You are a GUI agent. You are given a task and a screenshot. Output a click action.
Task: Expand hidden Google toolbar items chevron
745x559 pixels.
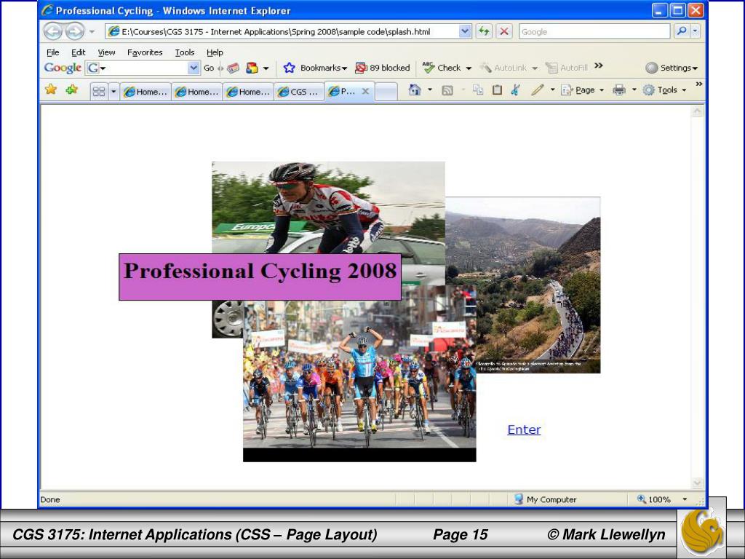599,66
